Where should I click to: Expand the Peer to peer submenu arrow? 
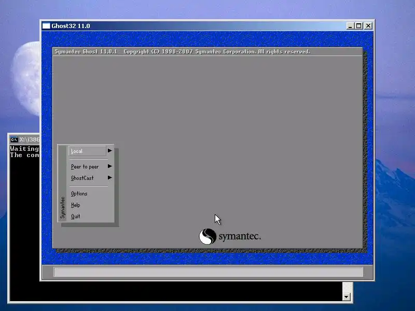click(110, 166)
